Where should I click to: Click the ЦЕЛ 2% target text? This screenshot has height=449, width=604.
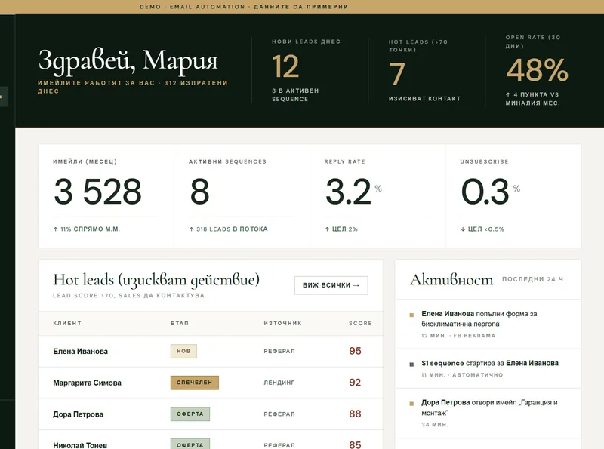[341, 229]
